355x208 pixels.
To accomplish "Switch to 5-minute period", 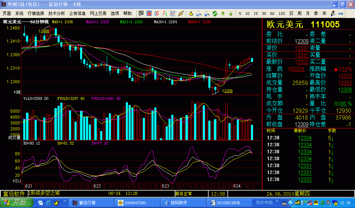I will tap(240, 14).
